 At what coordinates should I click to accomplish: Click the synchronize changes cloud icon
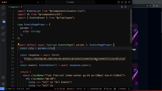click(14, 89)
